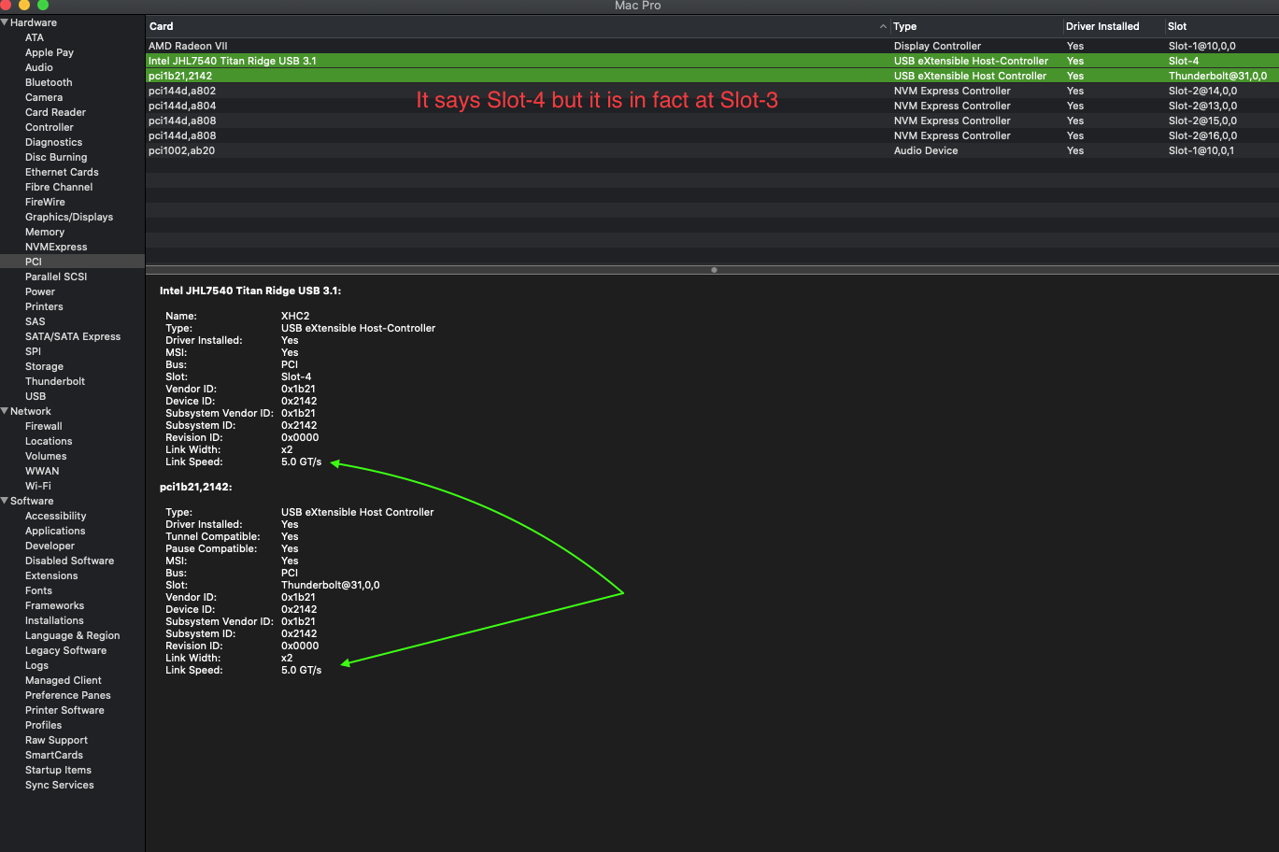The width and height of the screenshot is (1279, 852).
Task: Open ATA in the sidebar
Action: click(35, 37)
